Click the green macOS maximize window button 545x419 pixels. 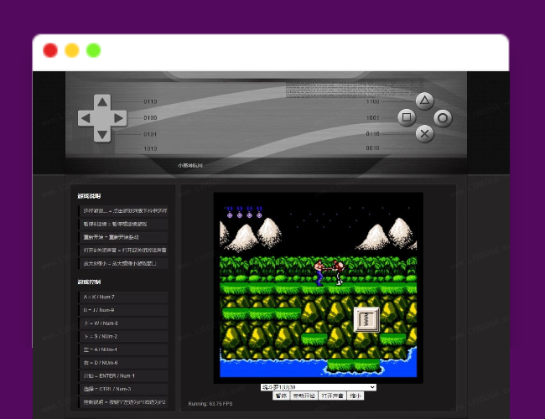[93, 50]
